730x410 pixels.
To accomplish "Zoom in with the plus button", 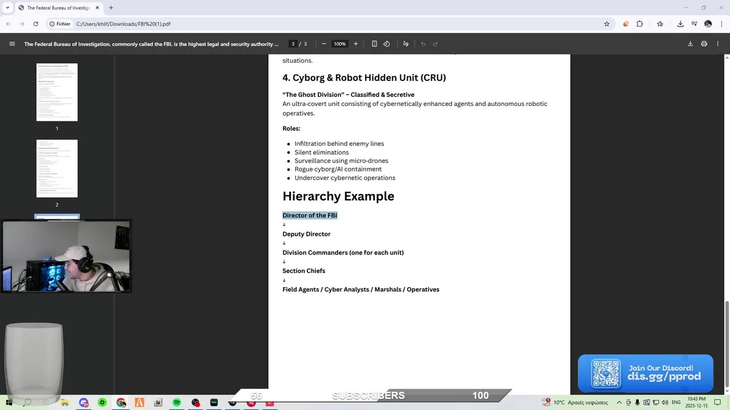I will 356,44.
